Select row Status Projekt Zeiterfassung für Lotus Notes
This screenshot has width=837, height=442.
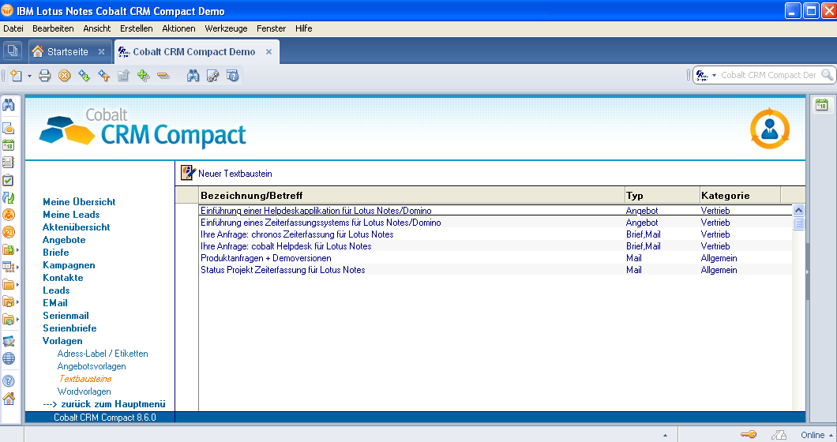495,270
